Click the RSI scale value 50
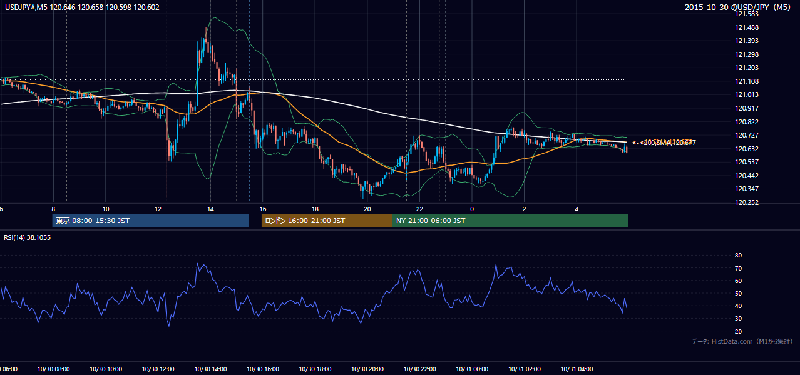The image size is (800, 375). point(738,293)
